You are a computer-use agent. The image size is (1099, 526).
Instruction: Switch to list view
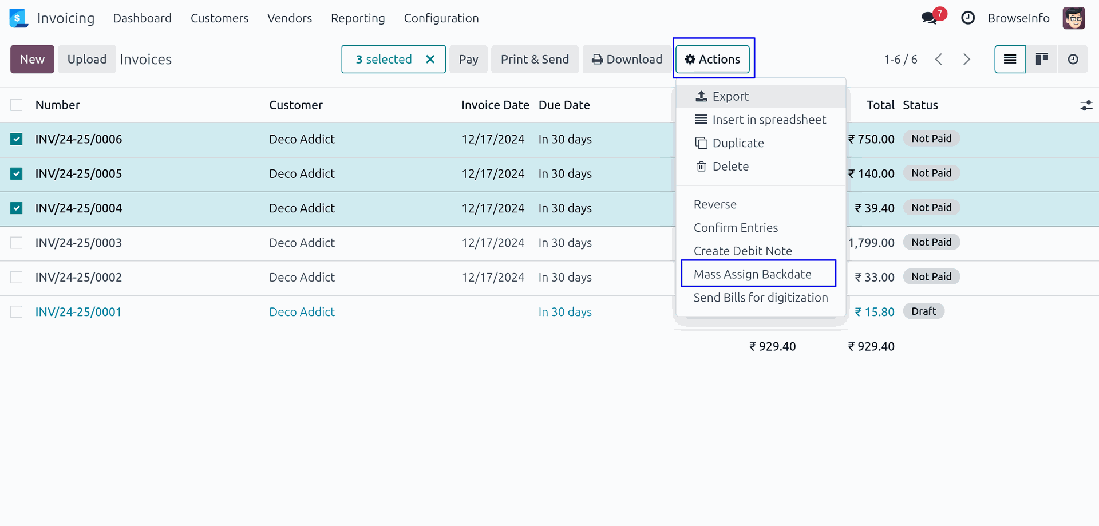[x=1010, y=59]
